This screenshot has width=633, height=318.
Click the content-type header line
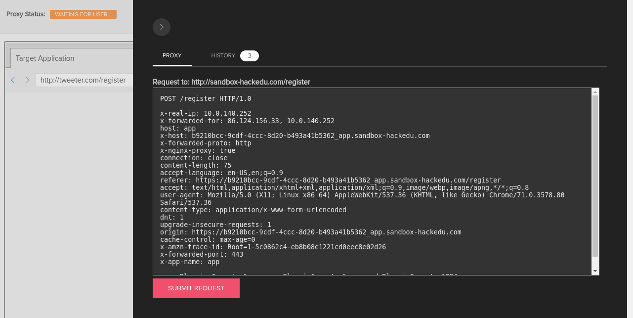click(x=253, y=210)
